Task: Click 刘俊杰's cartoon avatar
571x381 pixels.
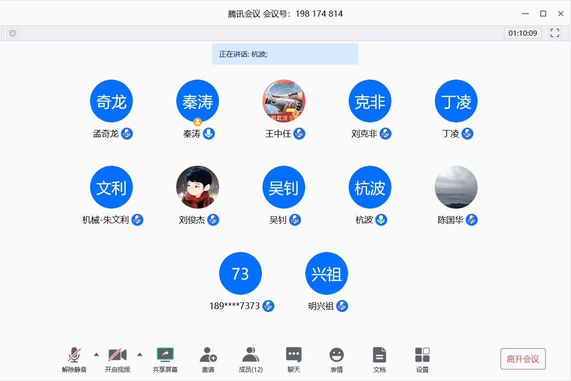Action: pyautogui.click(x=198, y=187)
